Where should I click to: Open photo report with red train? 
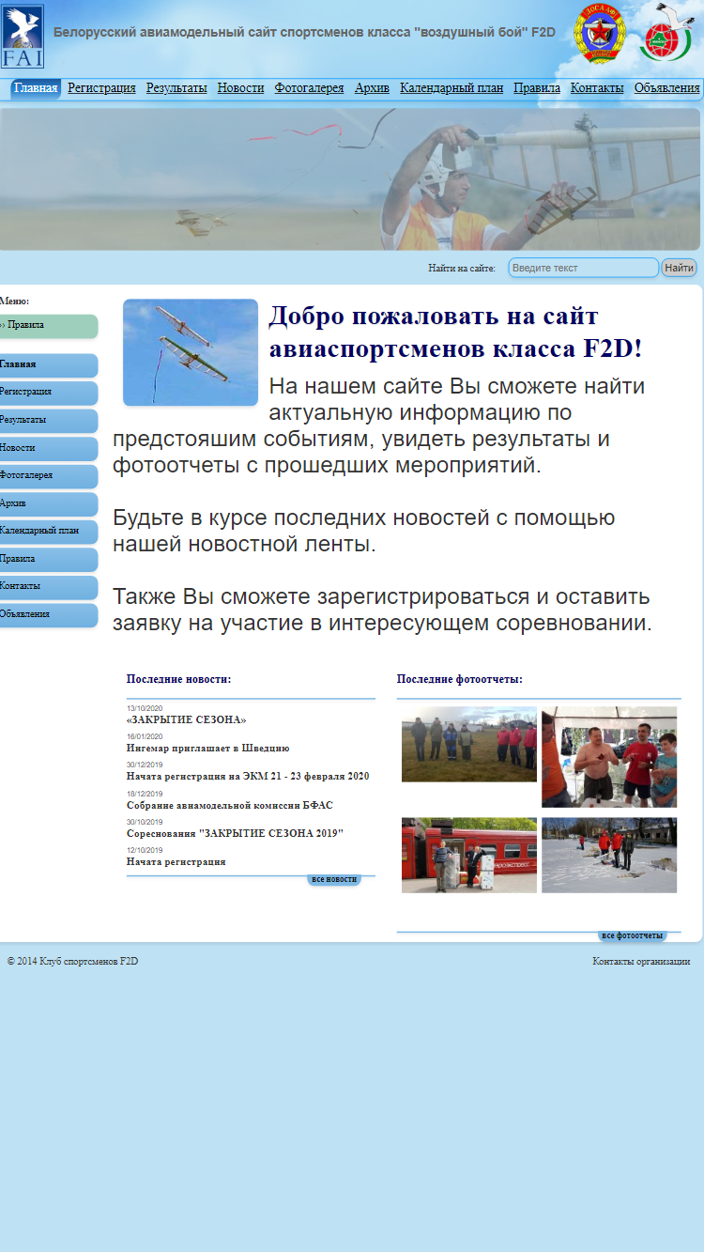click(469, 855)
